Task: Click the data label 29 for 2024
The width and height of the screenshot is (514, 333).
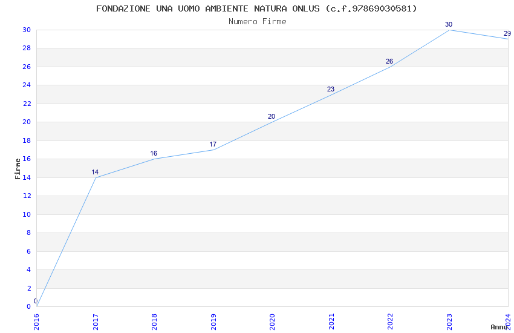Action: click(x=507, y=33)
